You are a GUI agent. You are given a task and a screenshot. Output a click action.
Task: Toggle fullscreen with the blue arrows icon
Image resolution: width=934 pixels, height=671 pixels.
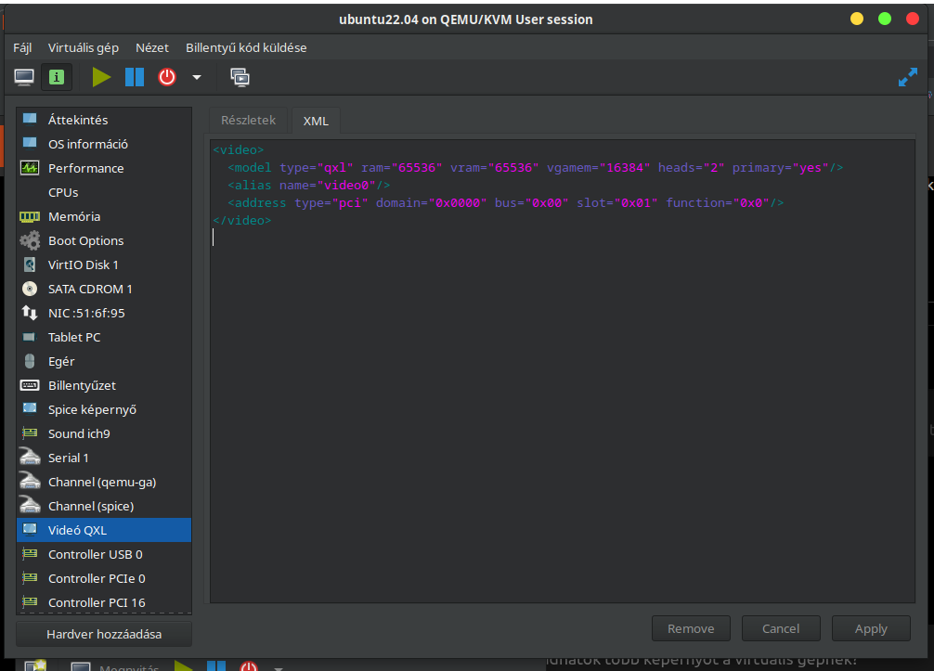tap(907, 78)
